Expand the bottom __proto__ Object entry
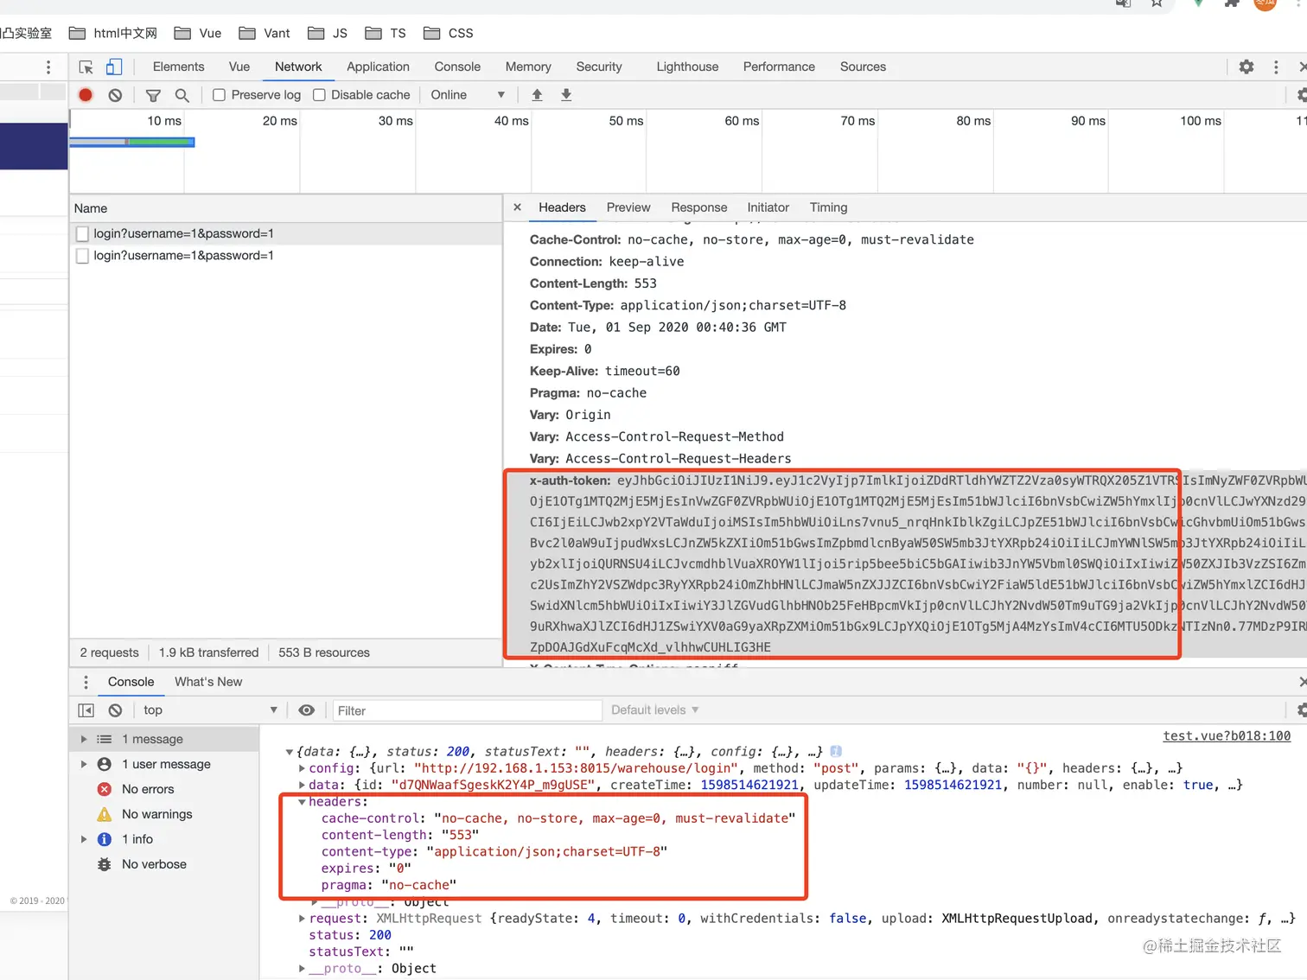The image size is (1307, 980). [302, 970]
